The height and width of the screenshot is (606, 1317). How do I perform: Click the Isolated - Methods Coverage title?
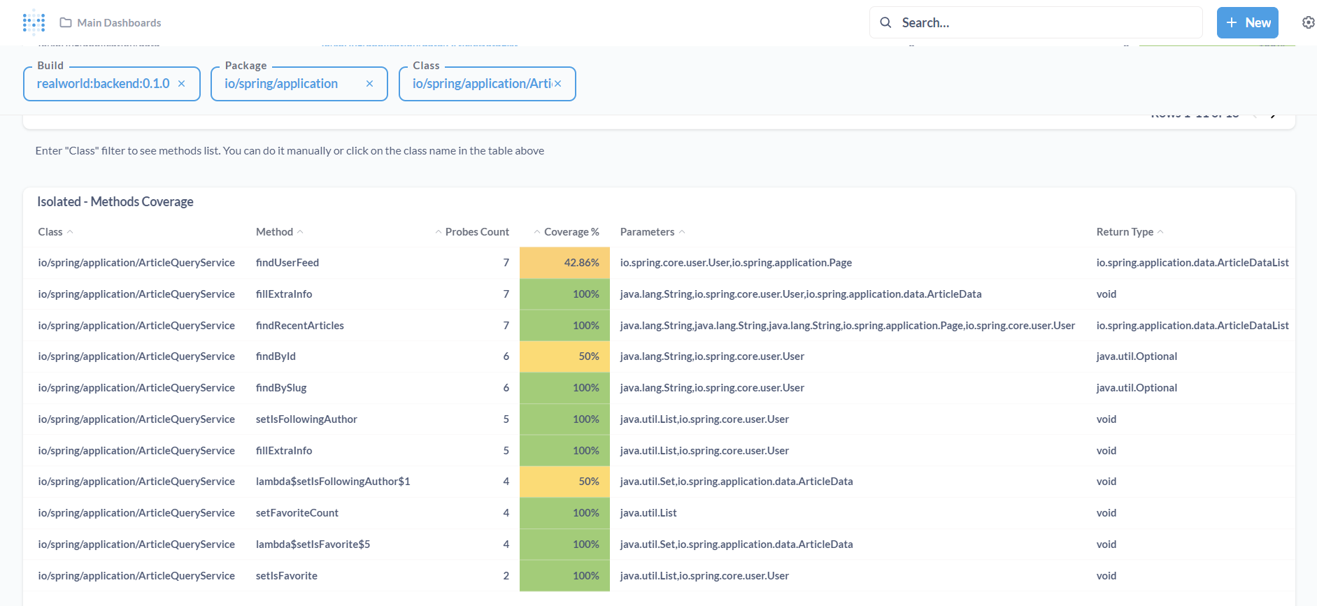click(x=115, y=202)
